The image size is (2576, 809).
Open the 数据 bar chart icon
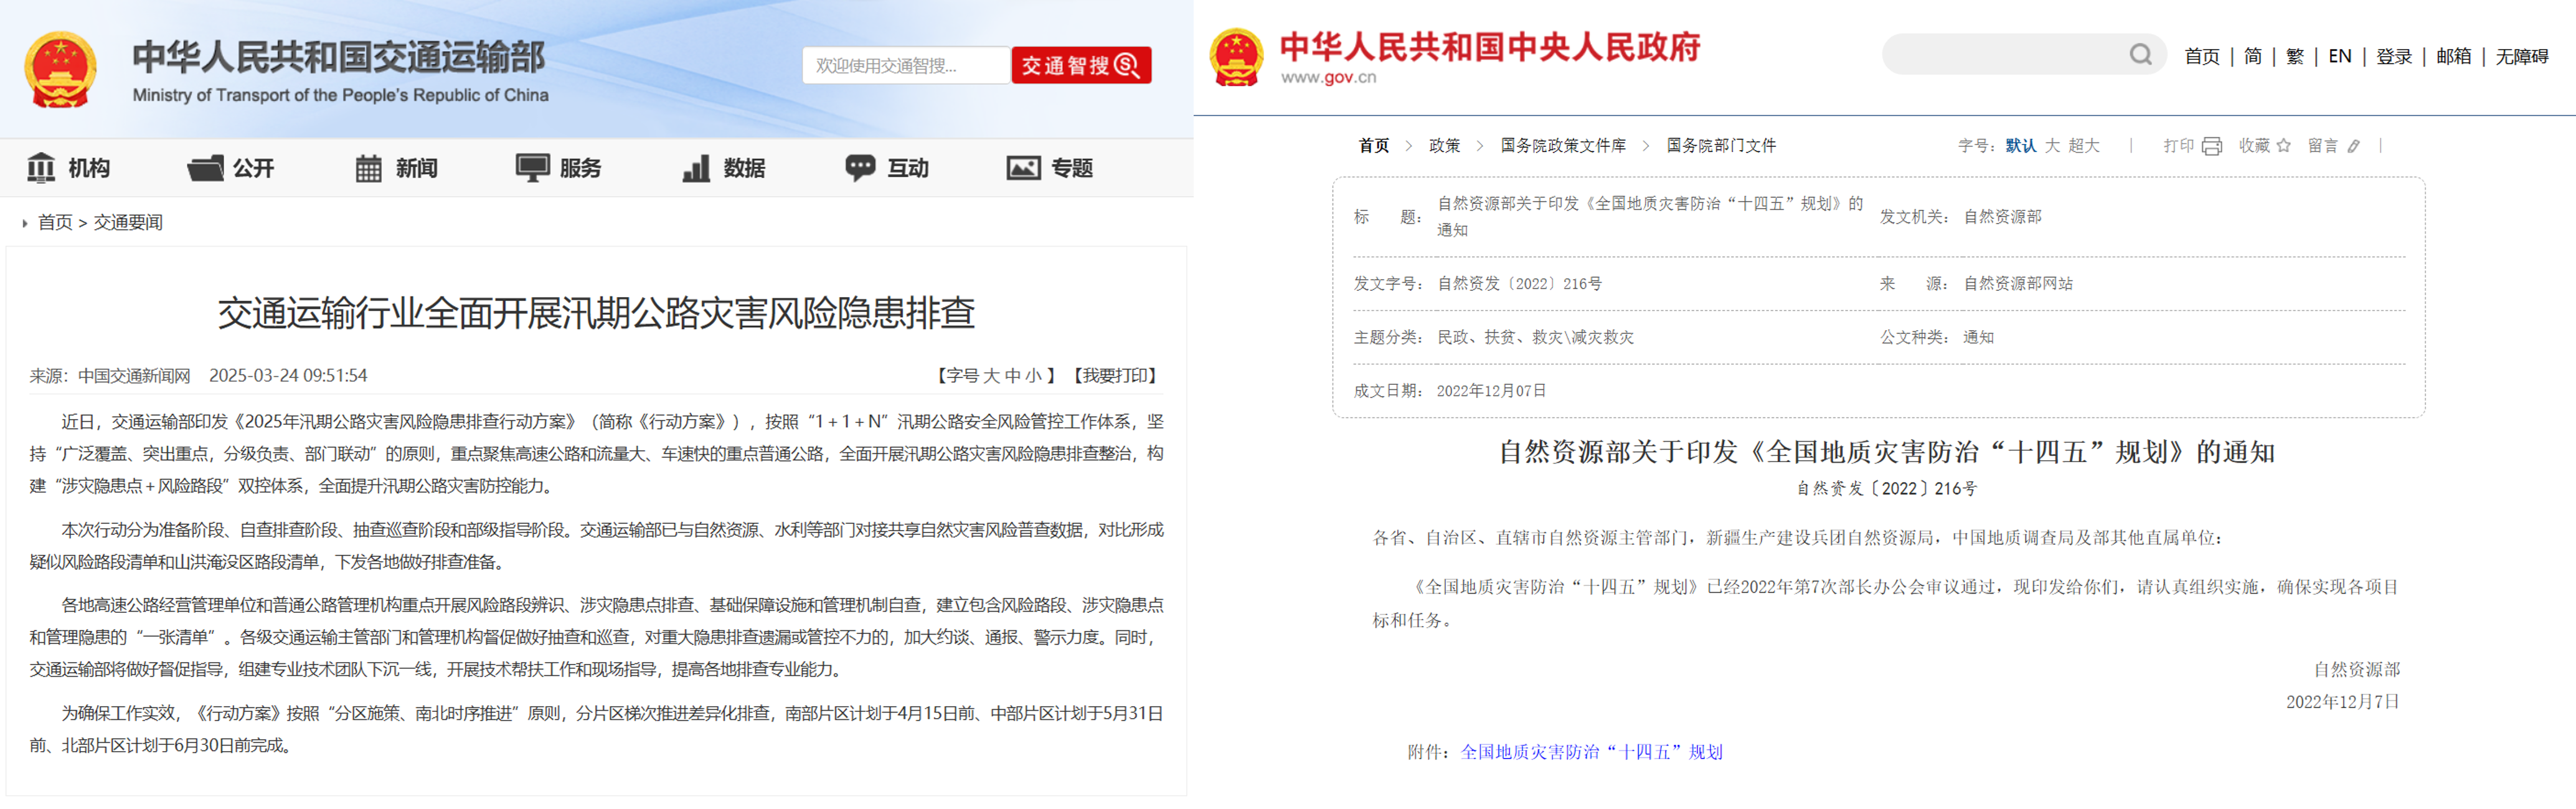tap(696, 168)
